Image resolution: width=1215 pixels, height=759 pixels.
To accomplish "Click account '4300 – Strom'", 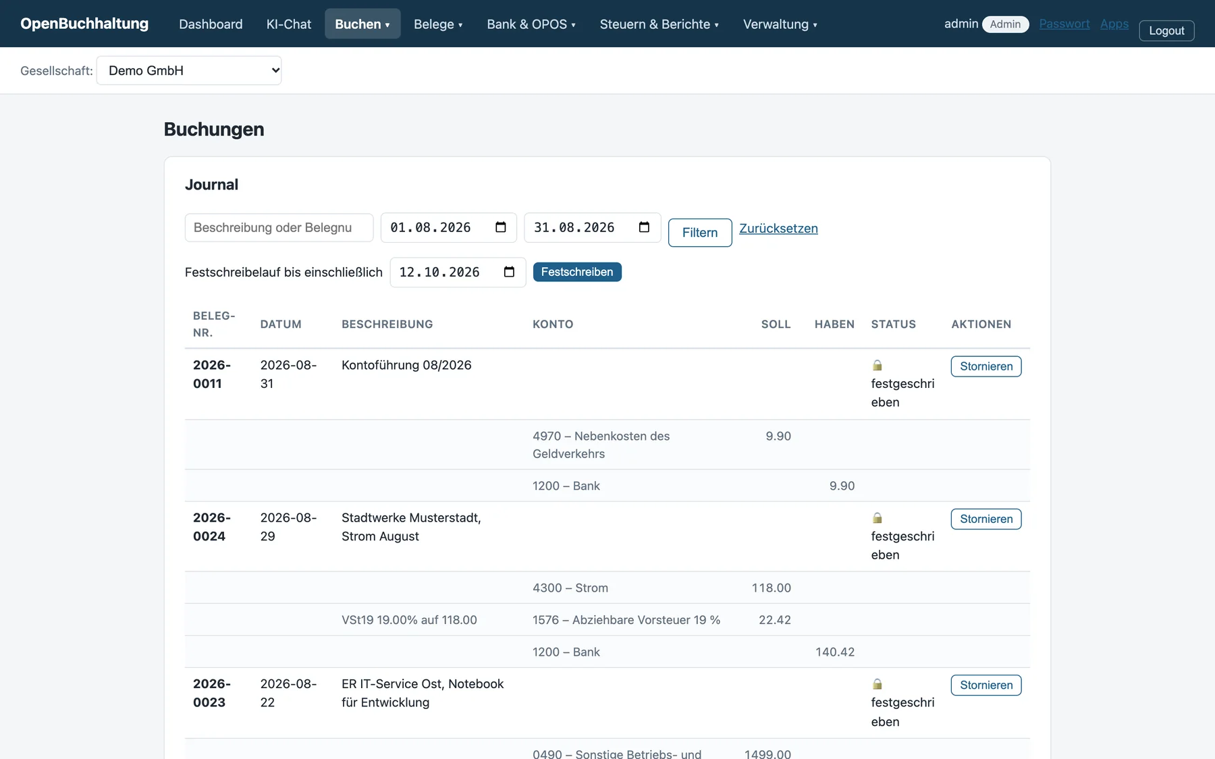I will click(x=570, y=588).
